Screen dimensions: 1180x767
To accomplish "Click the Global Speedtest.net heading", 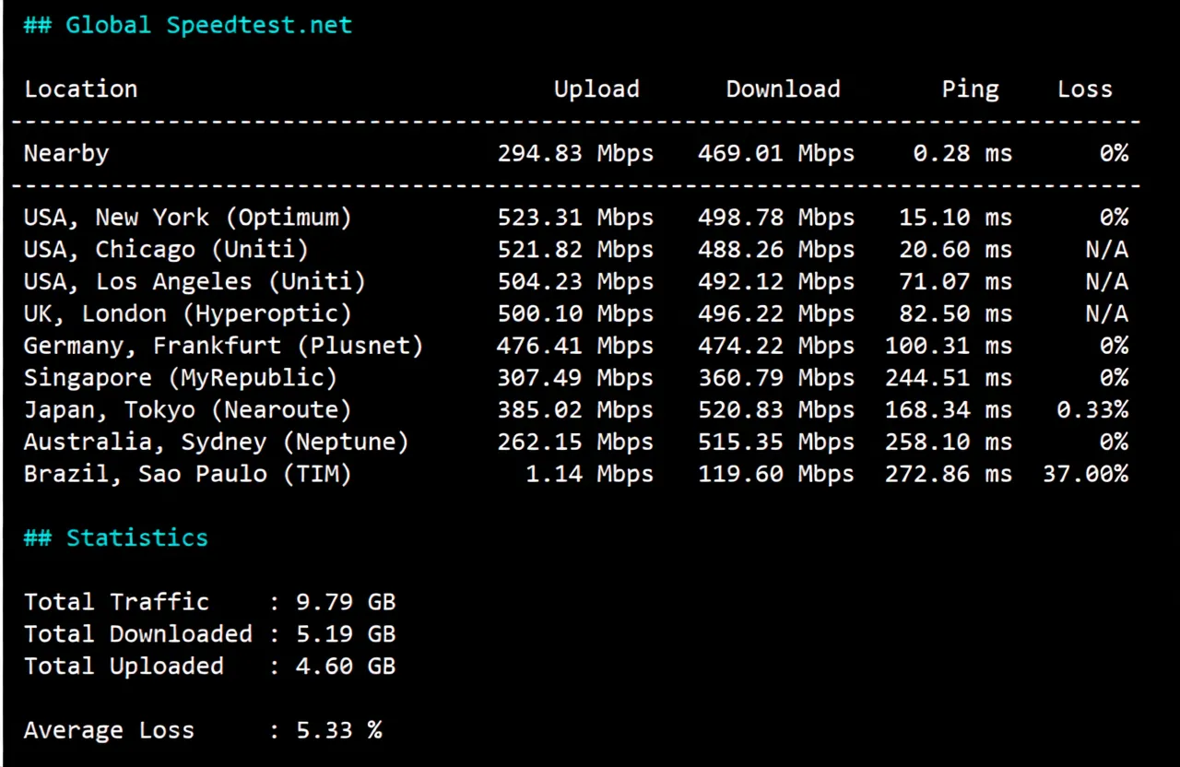I will (x=188, y=25).
